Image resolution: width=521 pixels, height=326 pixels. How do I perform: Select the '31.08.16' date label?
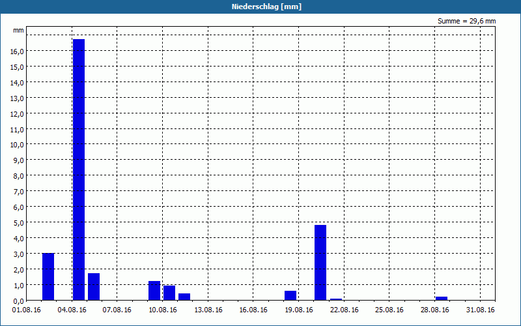[x=480, y=310]
